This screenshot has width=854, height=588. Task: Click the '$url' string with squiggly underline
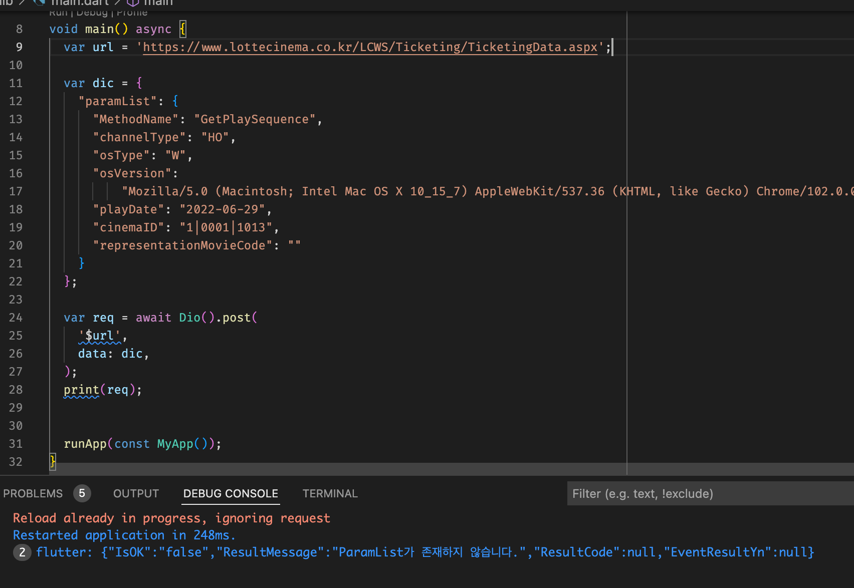click(x=100, y=336)
